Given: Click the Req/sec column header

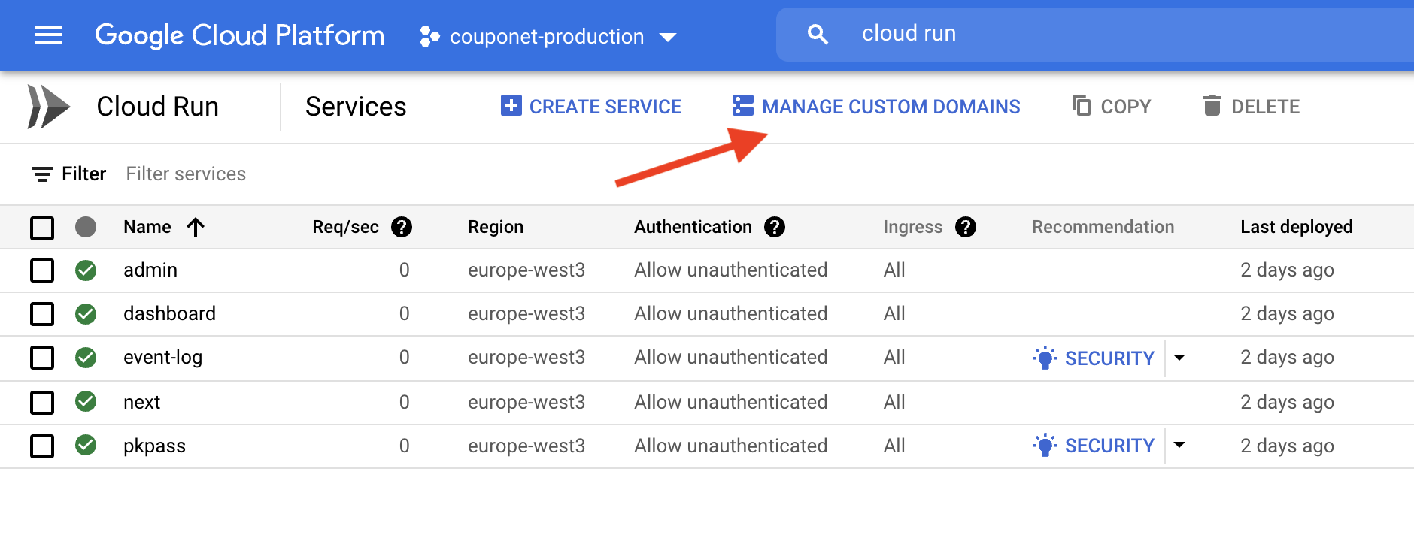Looking at the screenshot, I should coord(345,227).
